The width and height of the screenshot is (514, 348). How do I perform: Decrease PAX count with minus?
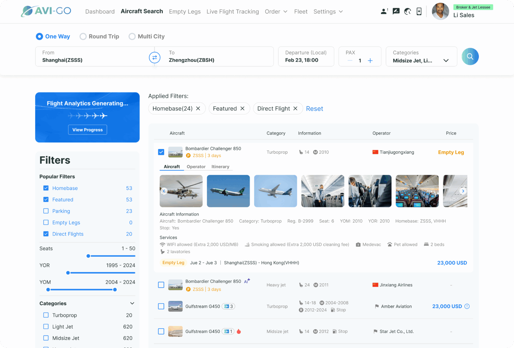350,60
